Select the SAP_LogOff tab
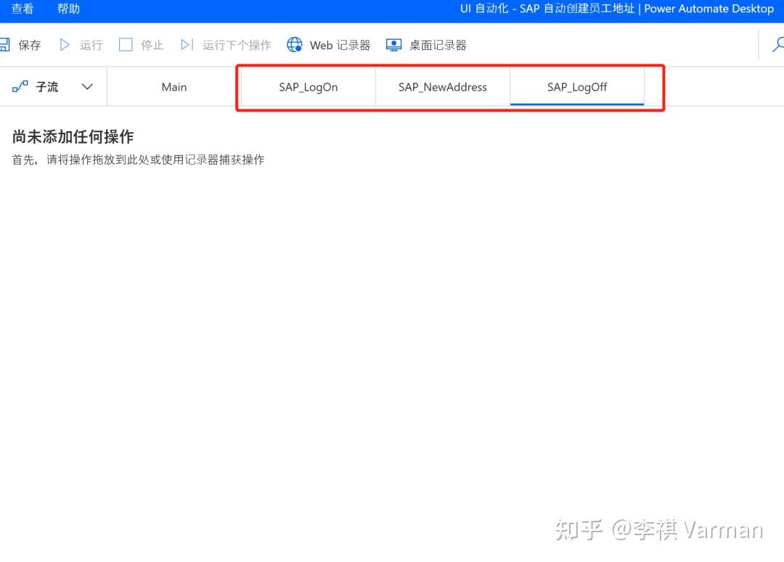 click(x=577, y=86)
